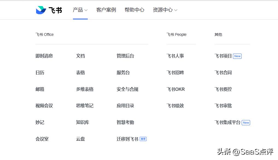Open the 妙记 product link
The width and height of the screenshot is (278, 160).
(x=40, y=122)
